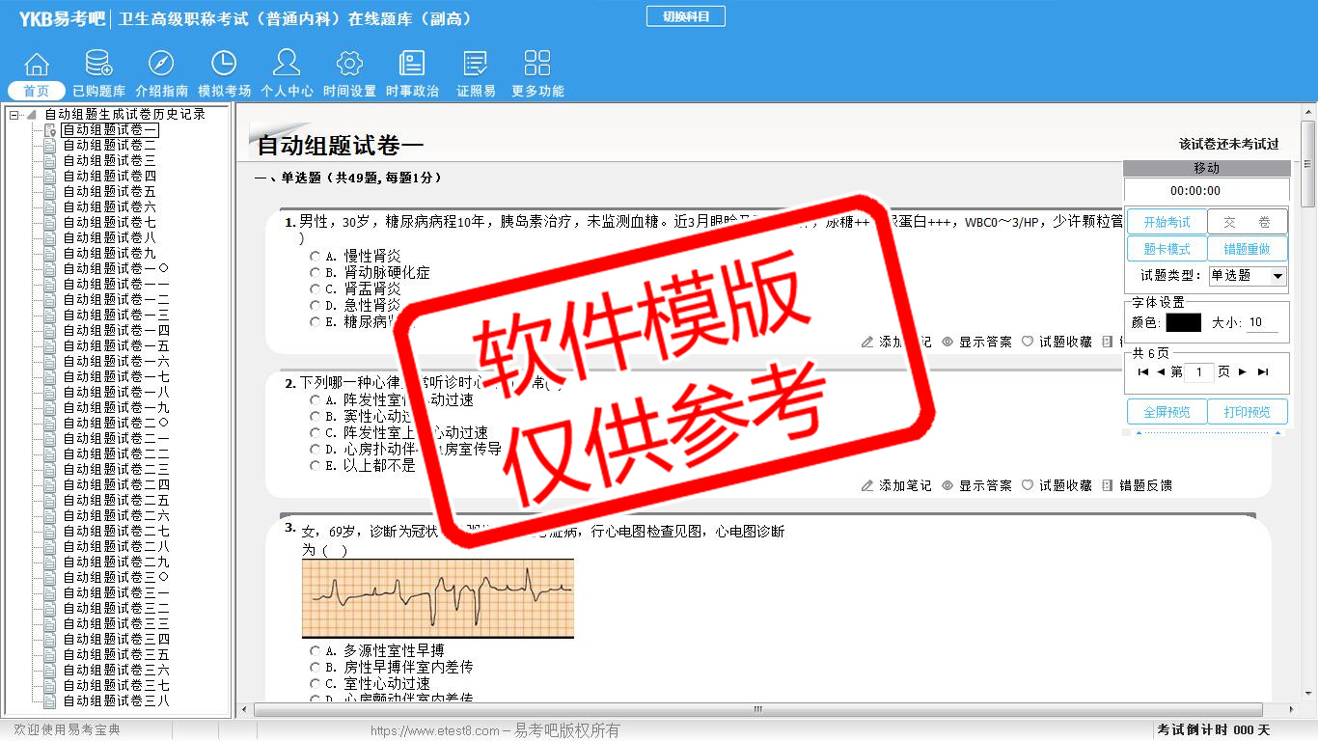Go to next page arrow in pager
This screenshot has width=1318, height=741.
coord(1243,372)
